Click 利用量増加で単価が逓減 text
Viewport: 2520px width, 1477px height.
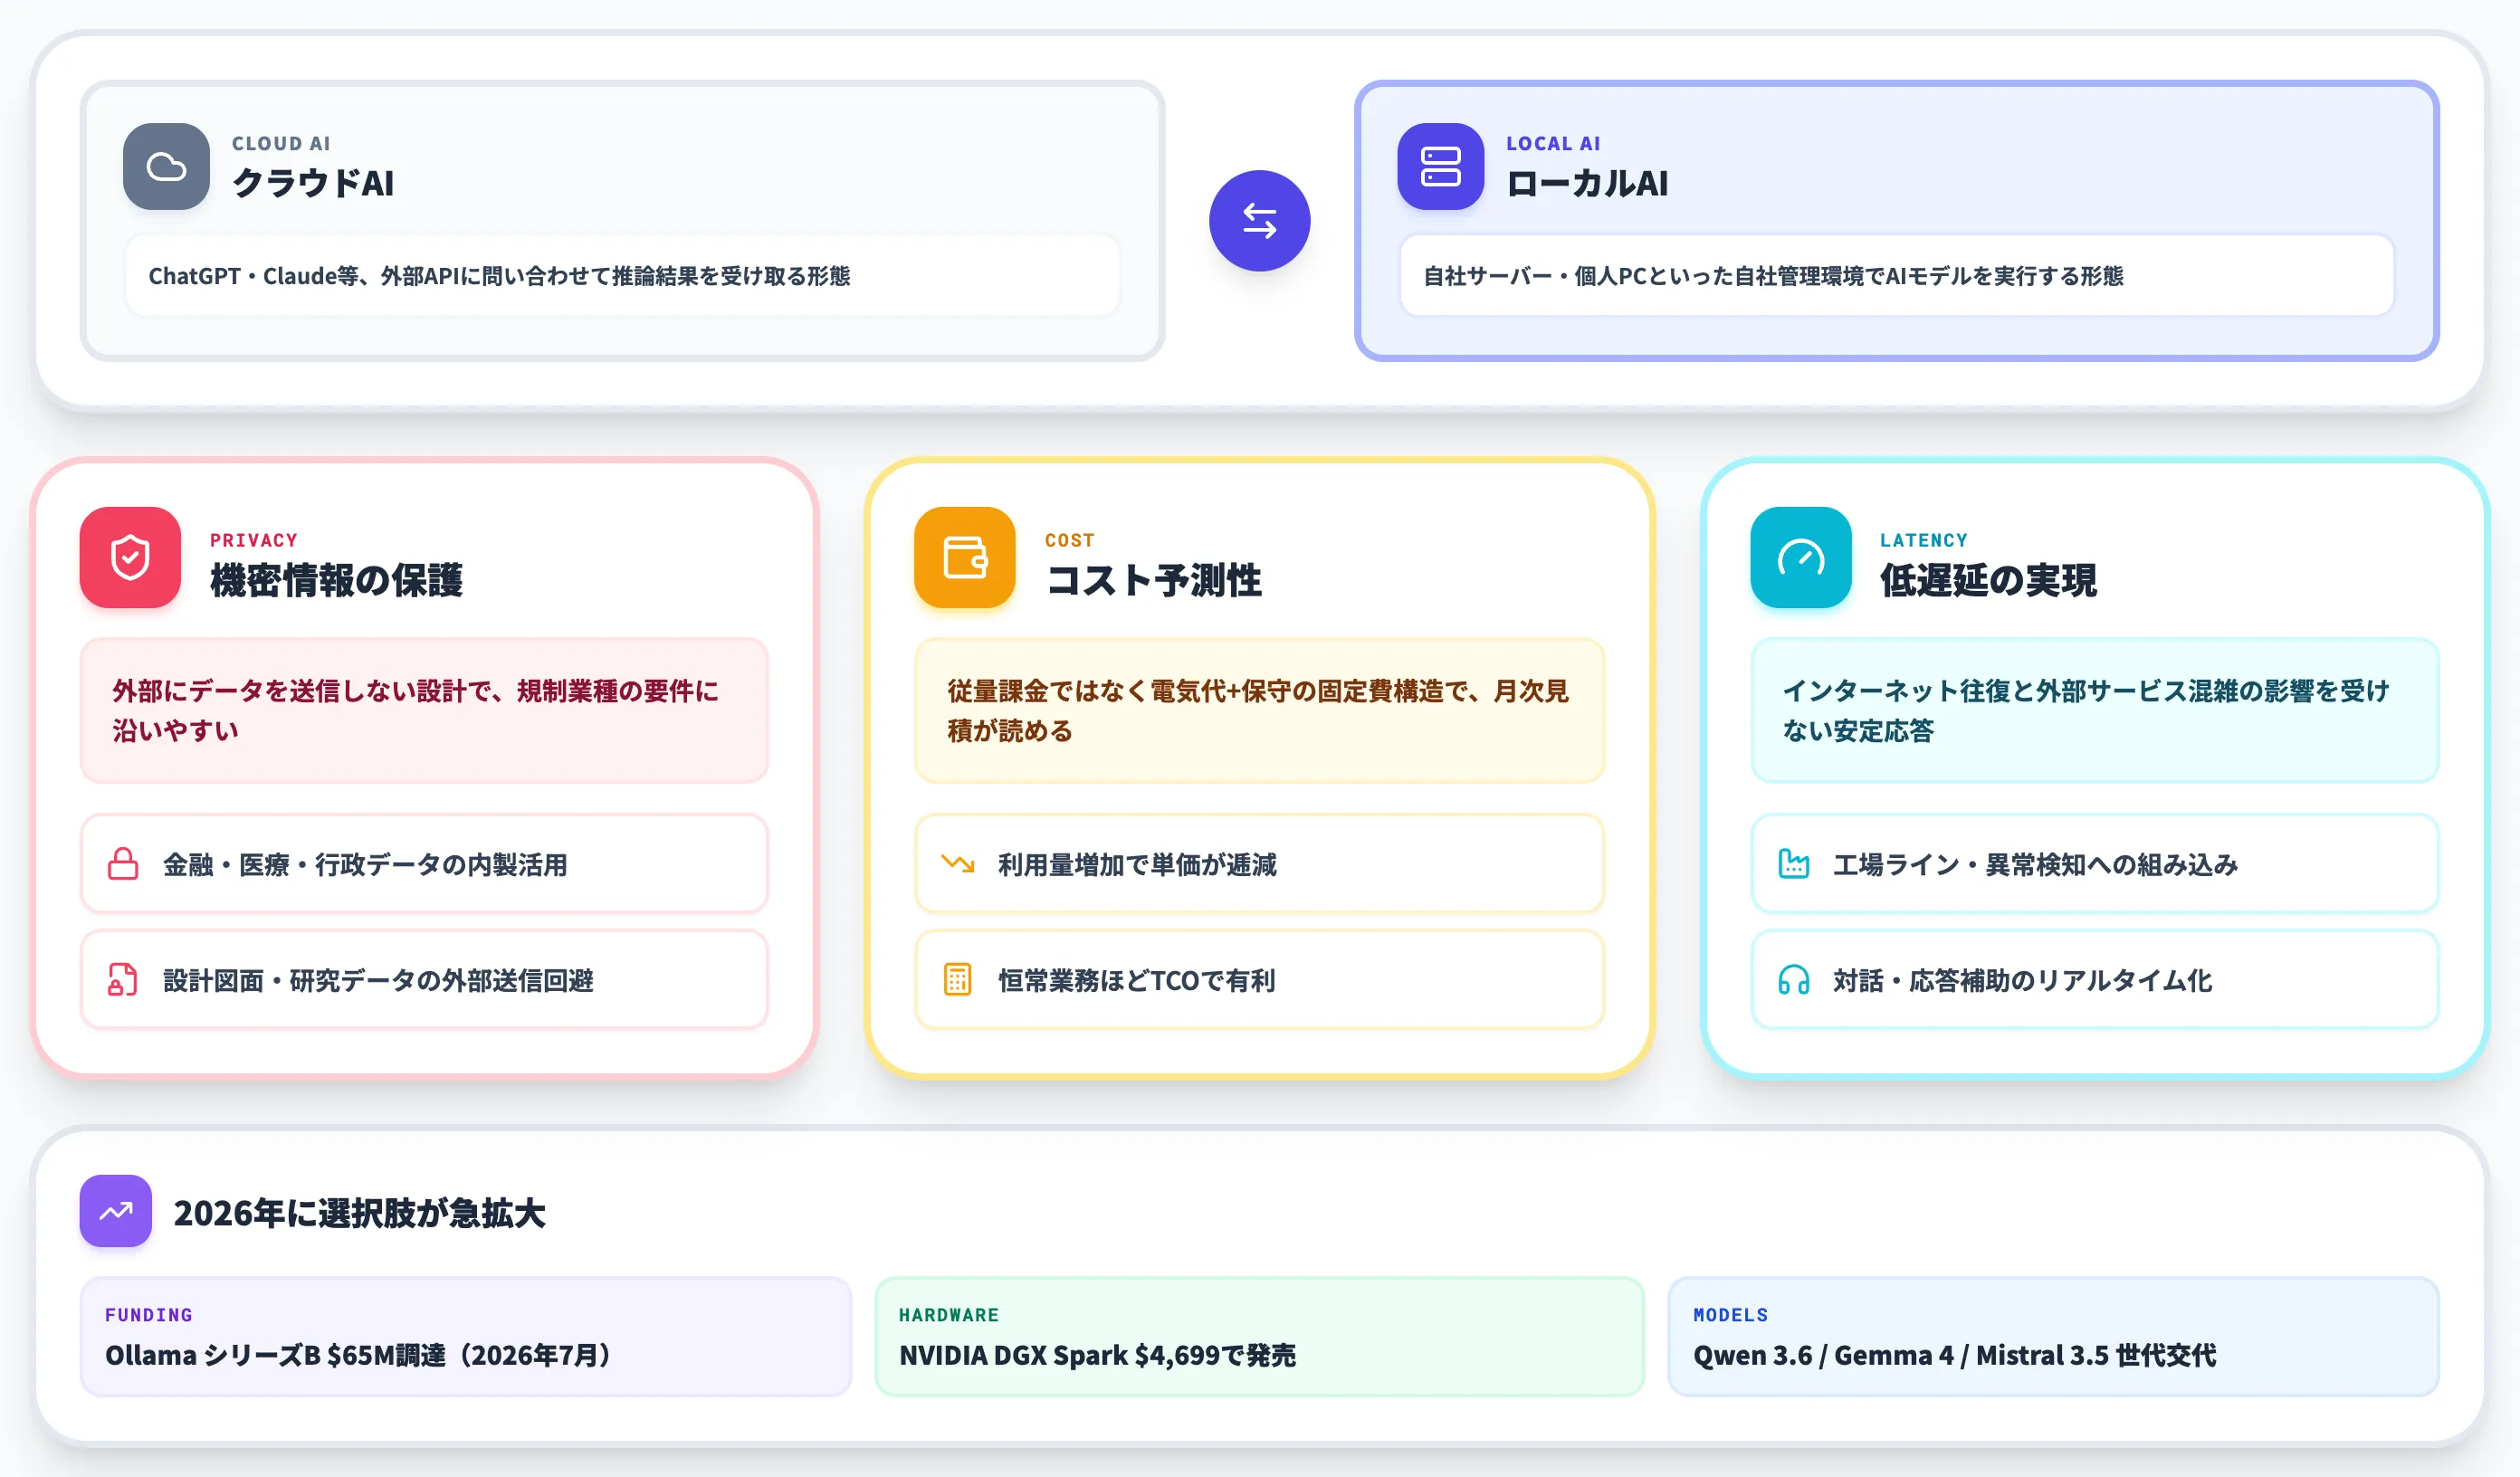[x=1137, y=865]
